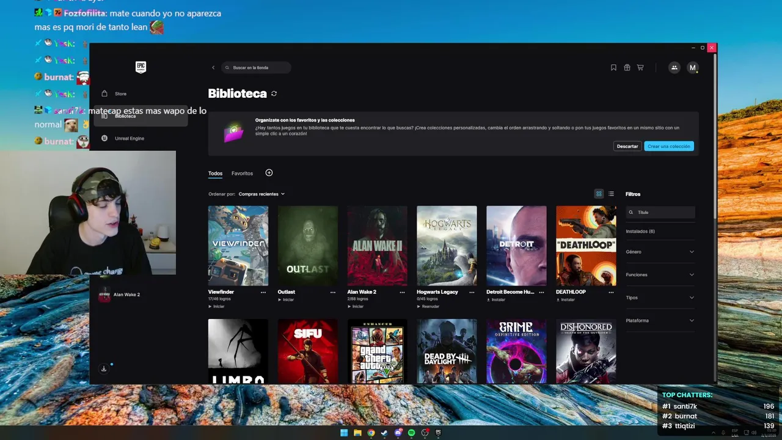Expand the Tipos filter
The height and width of the screenshot is (440, 782).
660,298
